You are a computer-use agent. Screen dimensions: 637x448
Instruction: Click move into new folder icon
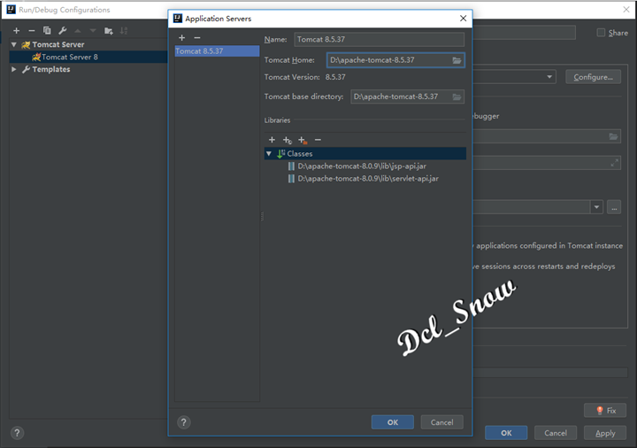(x=109, y=31)
